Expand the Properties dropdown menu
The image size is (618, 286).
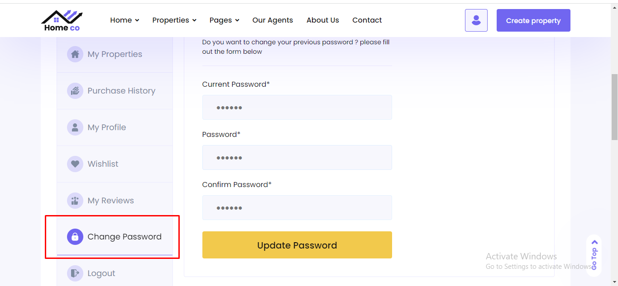click(x=174, y=20)
